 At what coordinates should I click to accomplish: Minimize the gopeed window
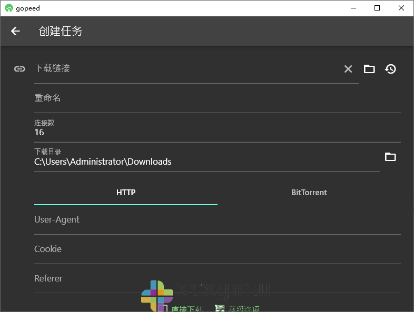[x=353, y=8]
